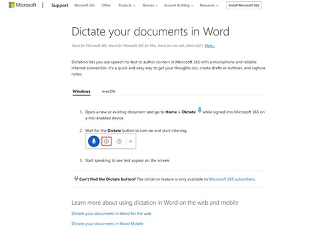The image size is (329, 237).
Task: Expand the Products dropdown
Action: [x=127, y=5]
